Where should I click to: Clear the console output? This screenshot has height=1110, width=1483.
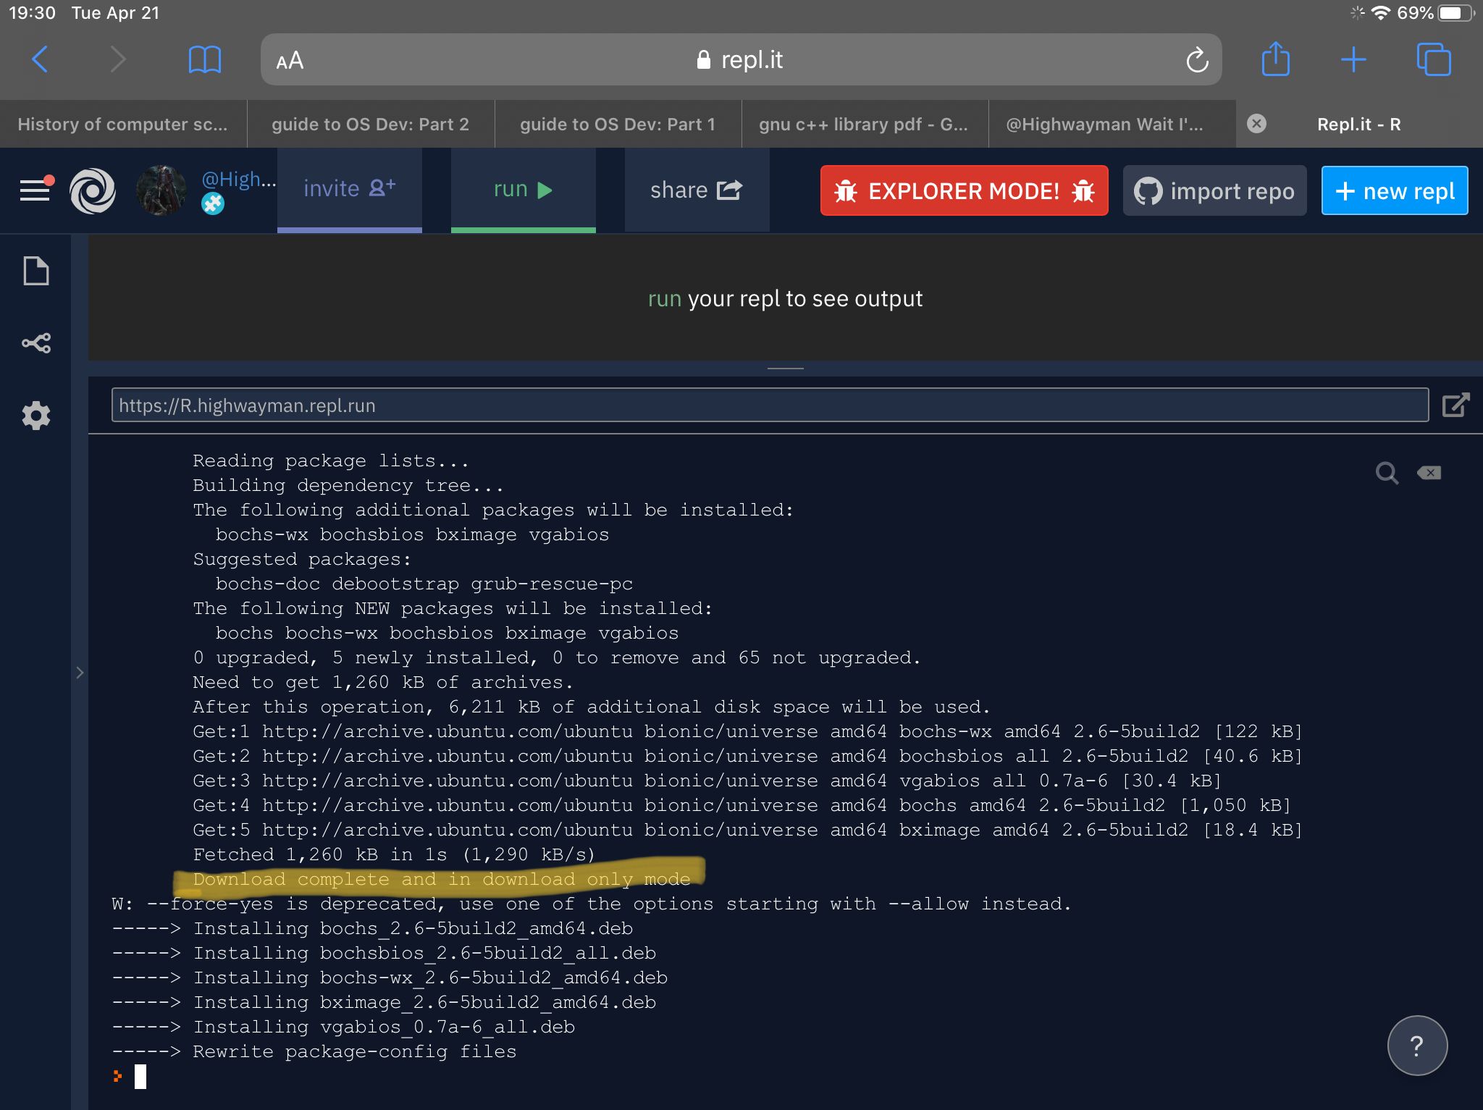1429,473
